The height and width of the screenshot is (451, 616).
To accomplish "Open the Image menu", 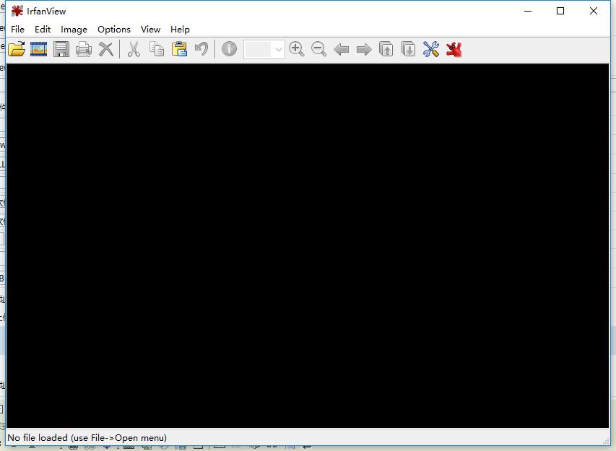I will click(73, 30).
